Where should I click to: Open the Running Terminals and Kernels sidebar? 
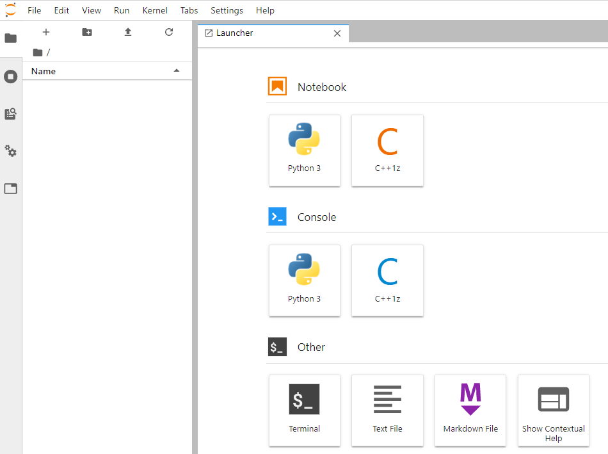tap(10, 76)
